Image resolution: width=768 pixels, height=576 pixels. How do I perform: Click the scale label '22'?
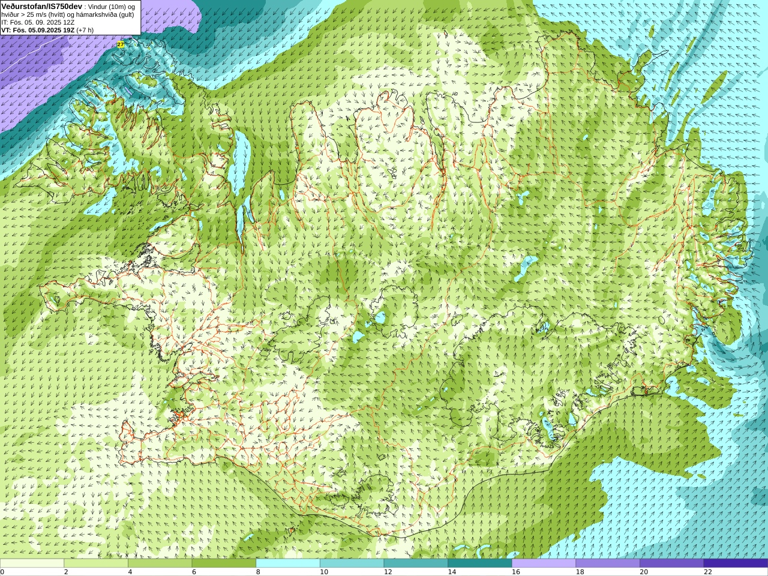click(x=708, y=572)
